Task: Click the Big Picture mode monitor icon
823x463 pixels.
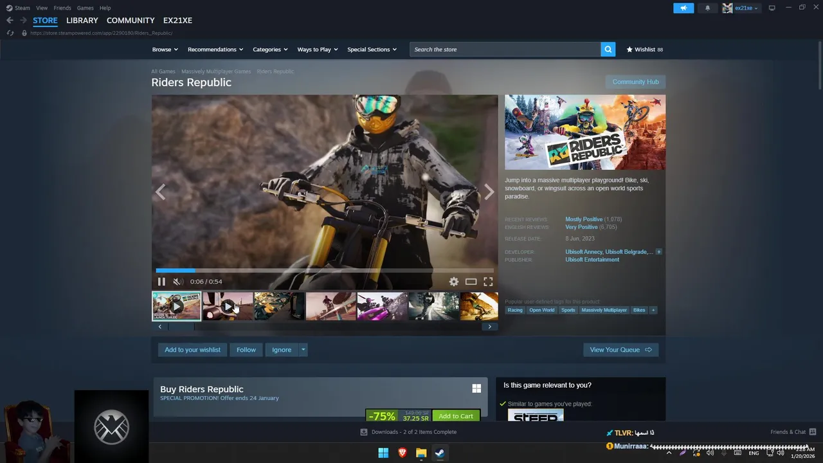Action: pos(772,8)
